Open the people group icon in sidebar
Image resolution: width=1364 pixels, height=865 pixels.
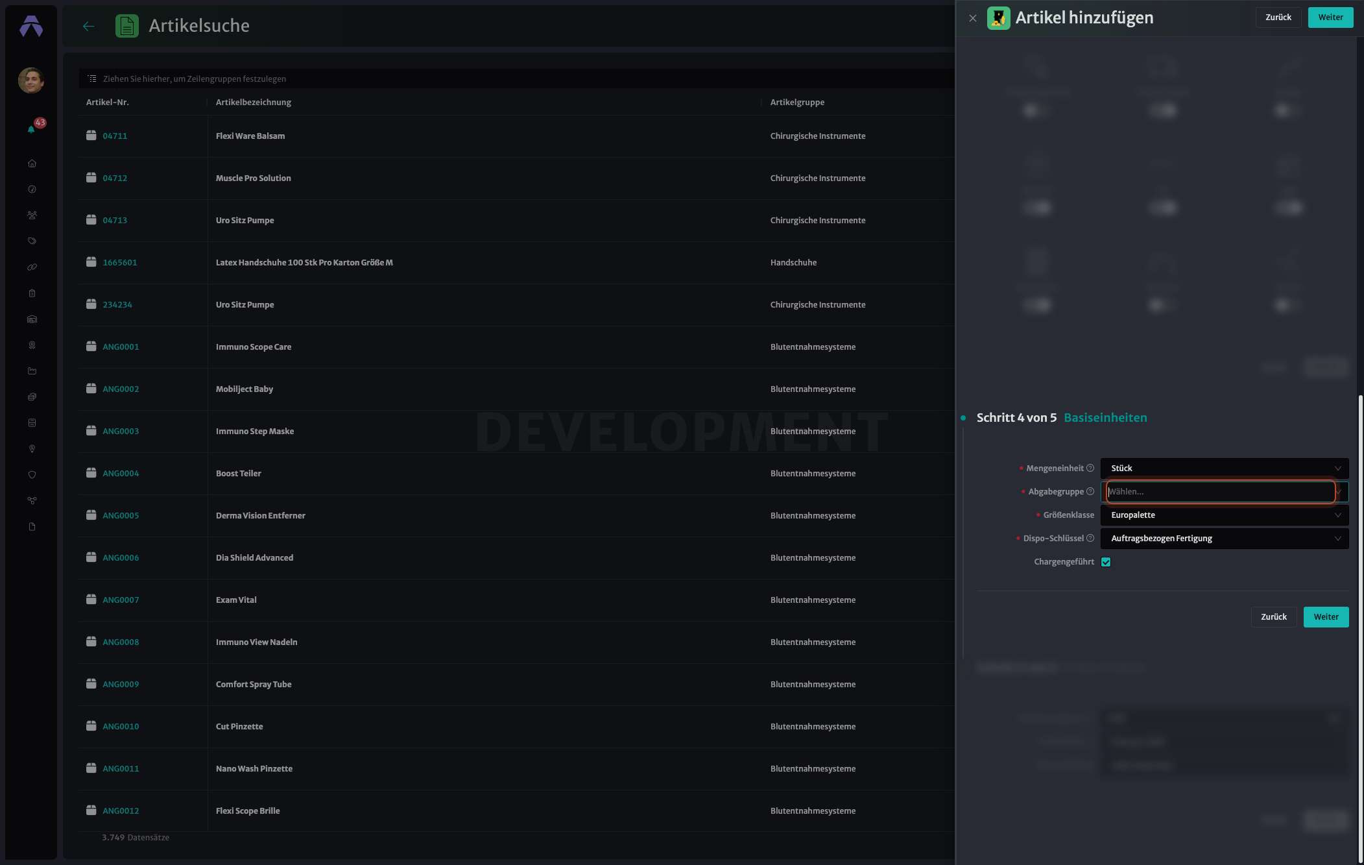click(x=32, y=215)
